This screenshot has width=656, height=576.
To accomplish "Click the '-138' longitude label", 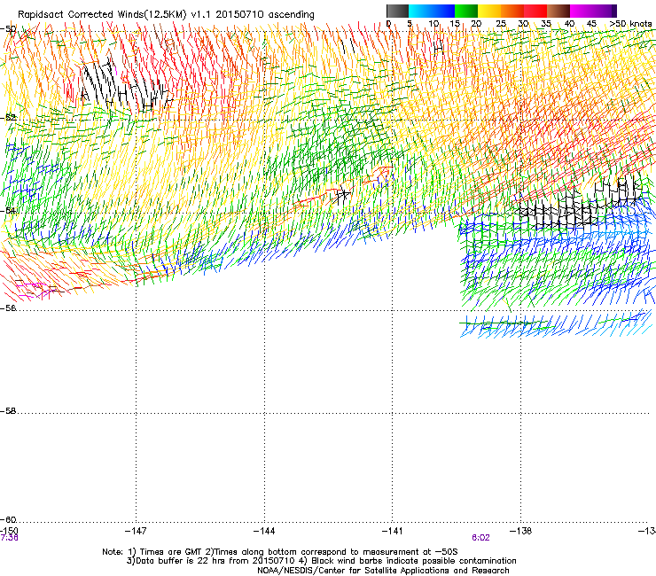I will [x=521, y=531].
